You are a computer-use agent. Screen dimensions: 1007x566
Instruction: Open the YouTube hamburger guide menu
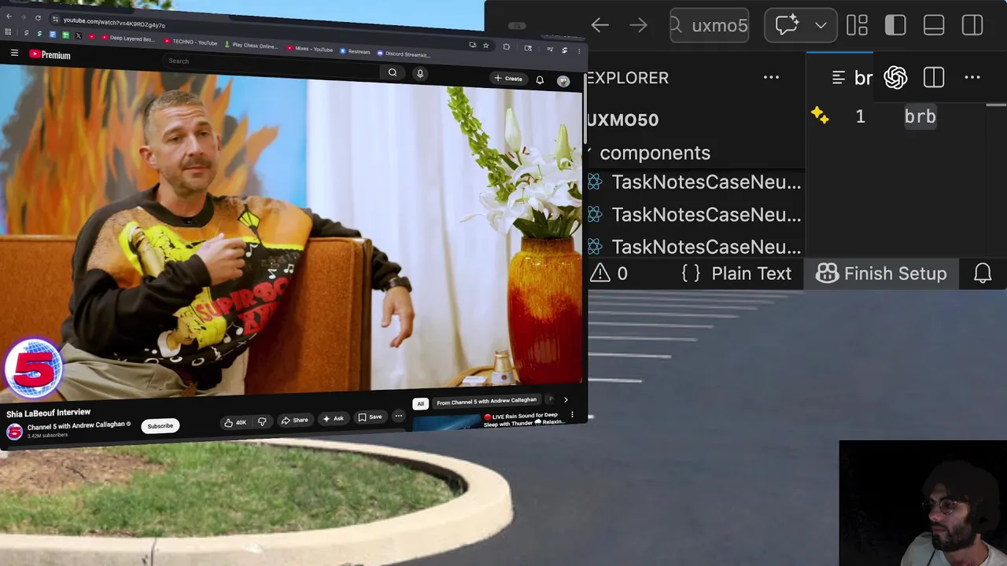click(14, 53)
